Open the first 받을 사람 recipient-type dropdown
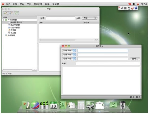The height and width of the screenshot is (114, 149). tap(69, 50)
